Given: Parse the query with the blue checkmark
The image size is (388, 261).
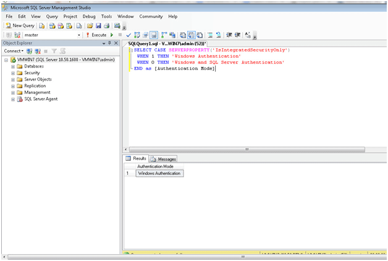Looking at the screenshot, I should coord(129,35).
